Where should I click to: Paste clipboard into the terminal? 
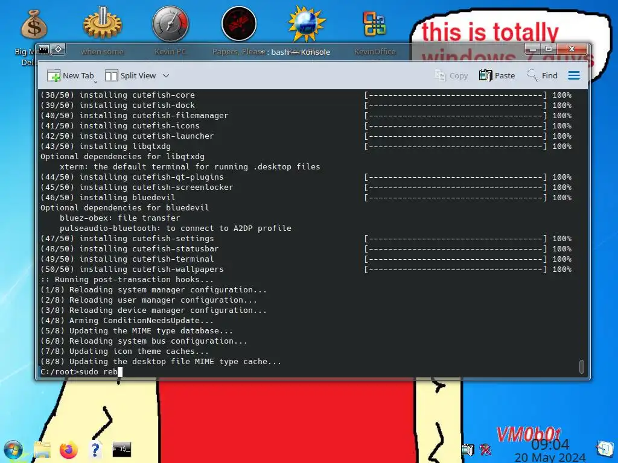click(x=497, y=75)
